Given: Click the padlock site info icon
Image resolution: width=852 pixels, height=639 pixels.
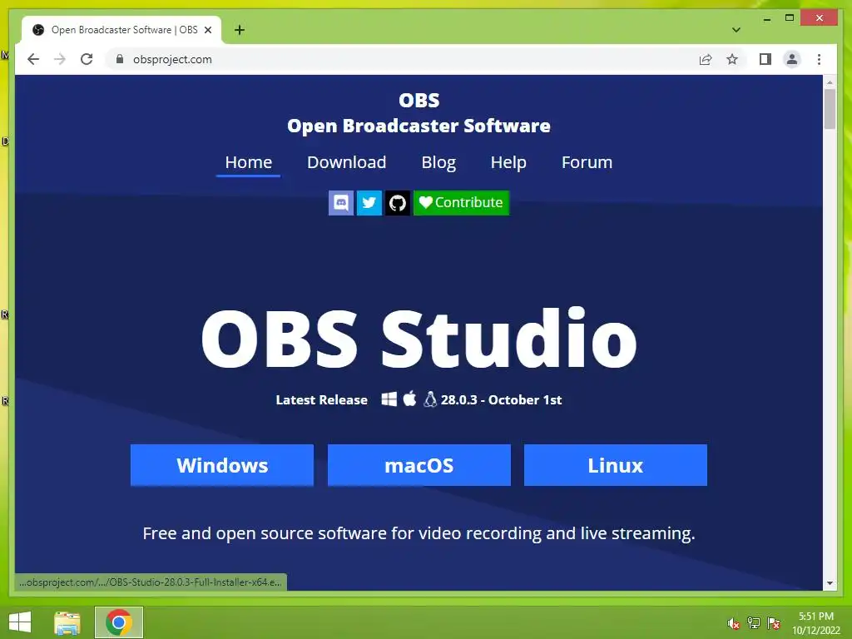Looking at the screenshot, I should pos(120,59).
